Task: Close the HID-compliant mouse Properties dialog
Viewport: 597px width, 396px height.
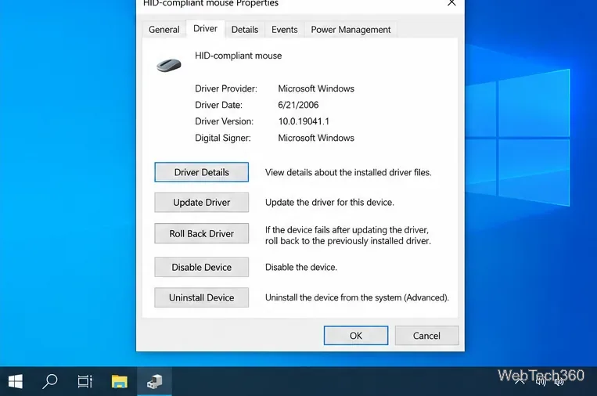Action: 451,3
